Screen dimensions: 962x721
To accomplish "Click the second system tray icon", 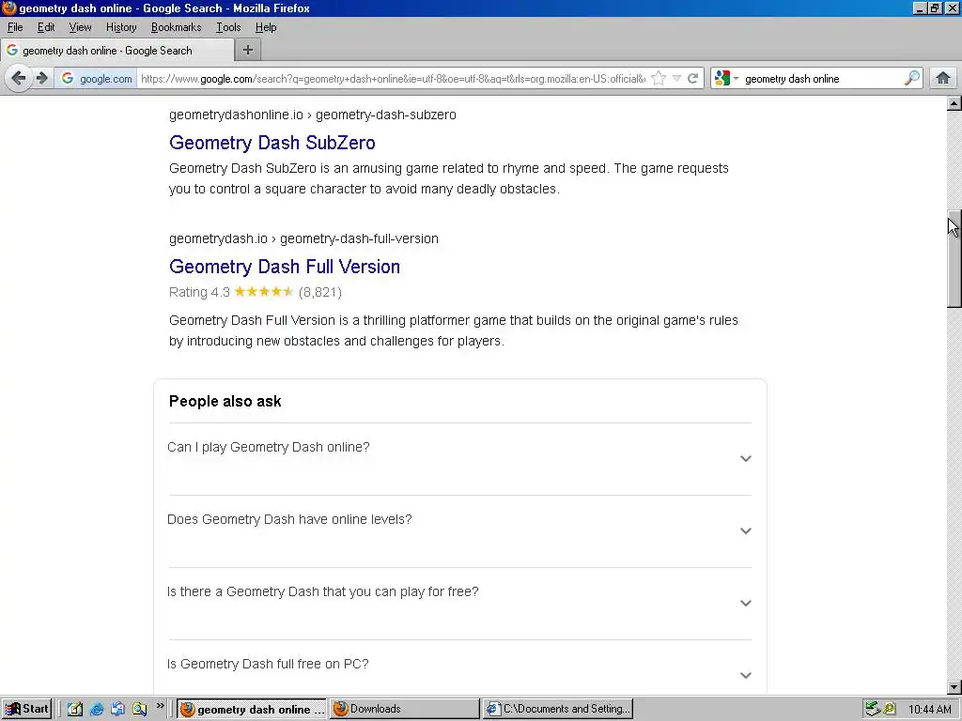I will 890,709.
